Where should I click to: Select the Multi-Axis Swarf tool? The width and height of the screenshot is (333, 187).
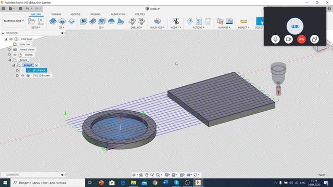click(157, 21)
